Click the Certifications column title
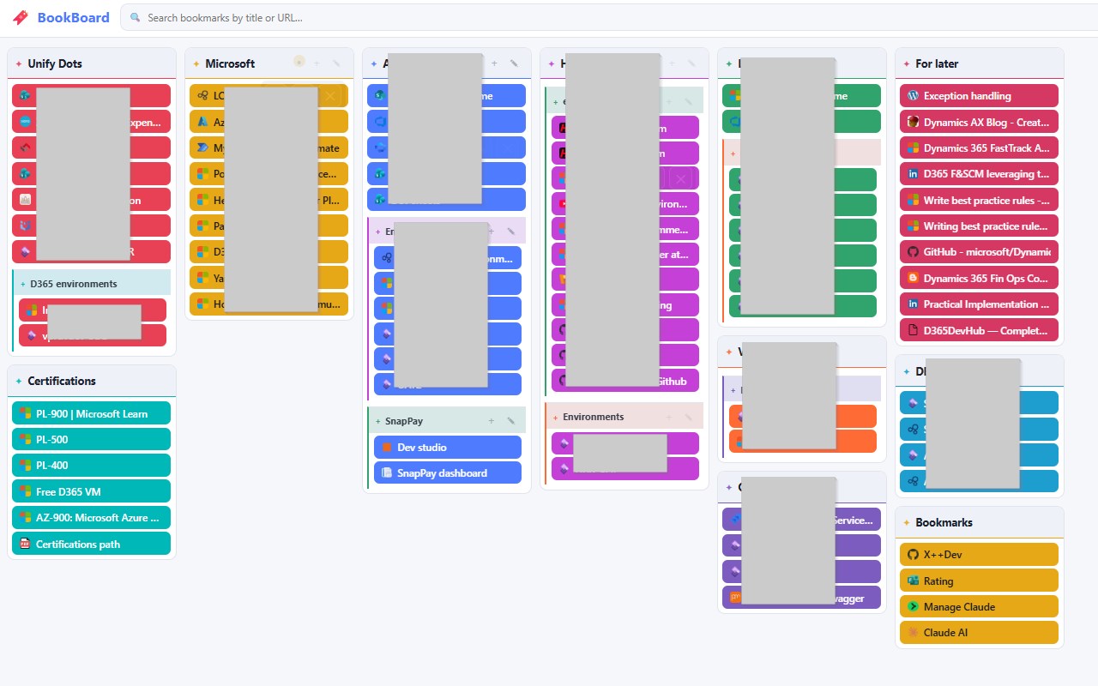1098x686 pixels. pos(62,381)
